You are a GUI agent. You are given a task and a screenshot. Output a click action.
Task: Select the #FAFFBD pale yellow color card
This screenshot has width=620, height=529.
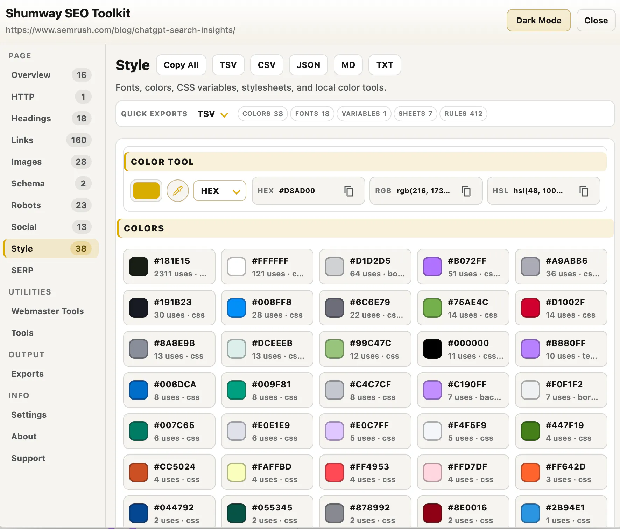pos(267,472)
